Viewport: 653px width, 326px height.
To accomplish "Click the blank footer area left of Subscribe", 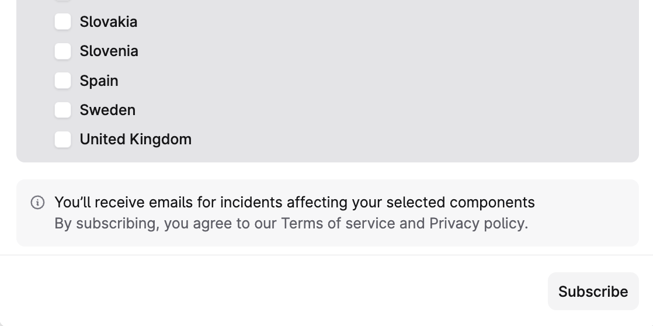I will coord(263,291).
